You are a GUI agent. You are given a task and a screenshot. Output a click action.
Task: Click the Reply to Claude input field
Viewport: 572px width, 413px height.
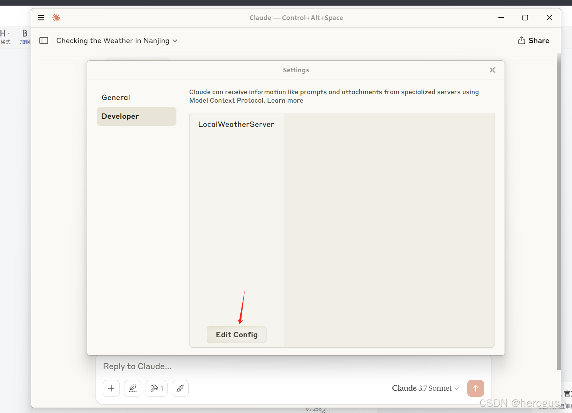293,366
